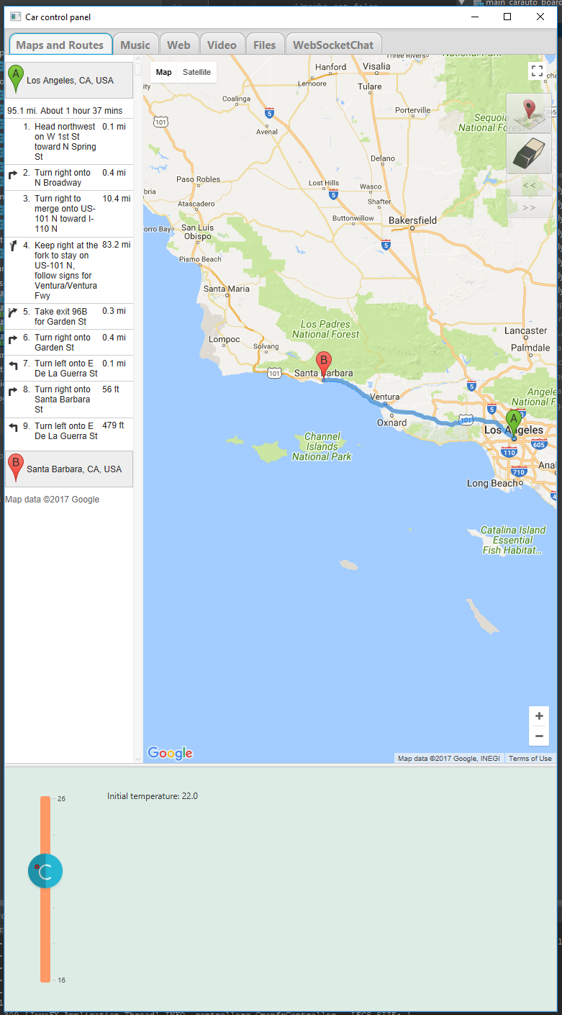Open the Files tab
This screenshot has width=562, height=1015.
[x=264, y=45]
